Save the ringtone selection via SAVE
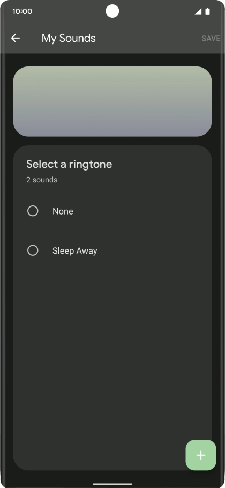 point(211,38)
